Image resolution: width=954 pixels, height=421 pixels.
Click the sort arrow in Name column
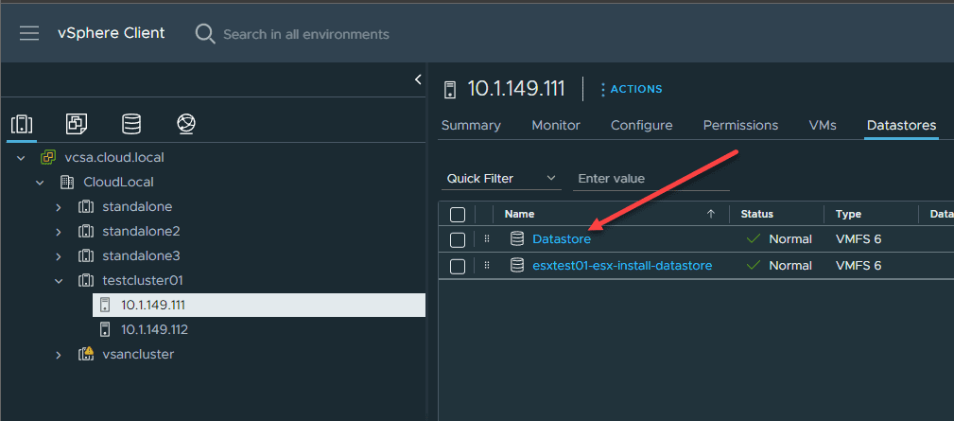pyautogui.click(x=711, y=214)
